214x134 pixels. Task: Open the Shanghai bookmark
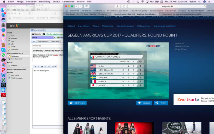tap(182, 11)
